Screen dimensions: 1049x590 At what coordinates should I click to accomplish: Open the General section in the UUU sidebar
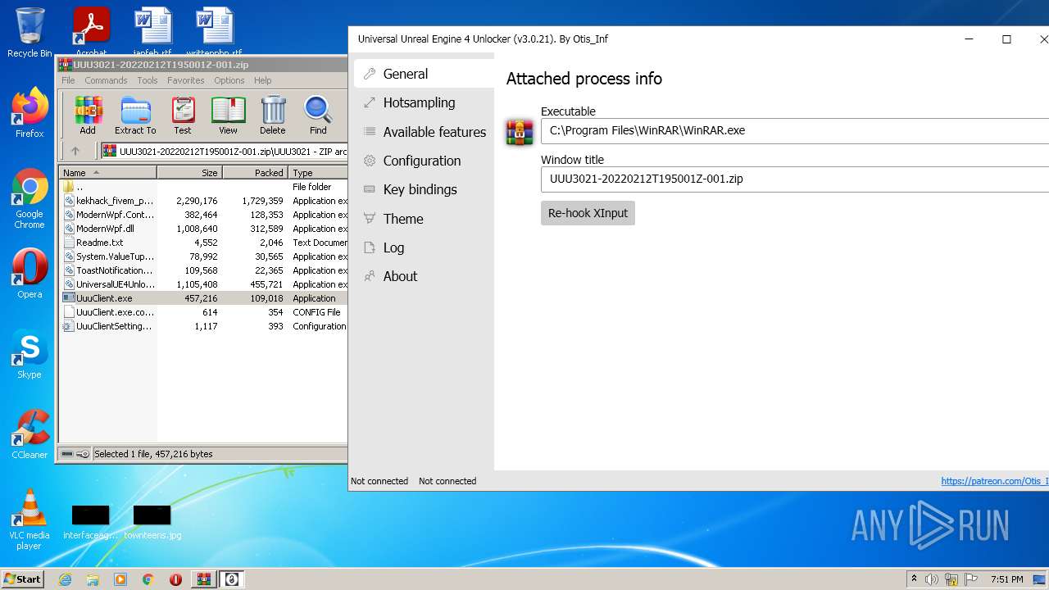(x=423, y=74)
